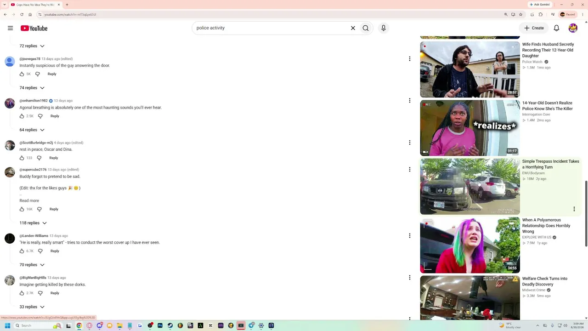Expand the 70 replies thread
Screen dimensions: 588x331
32,265
